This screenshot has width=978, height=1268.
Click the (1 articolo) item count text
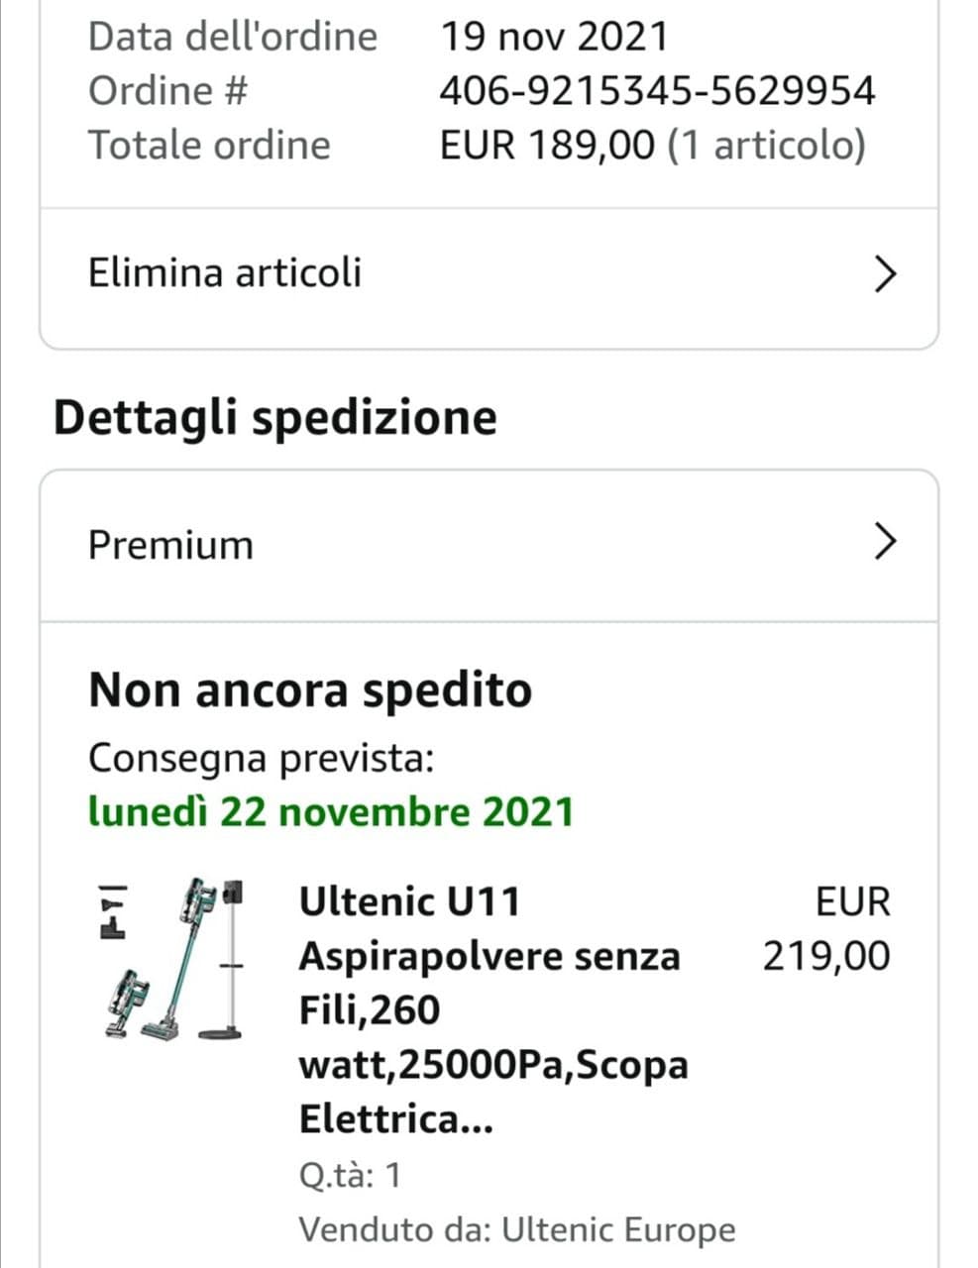click(767, 145)
